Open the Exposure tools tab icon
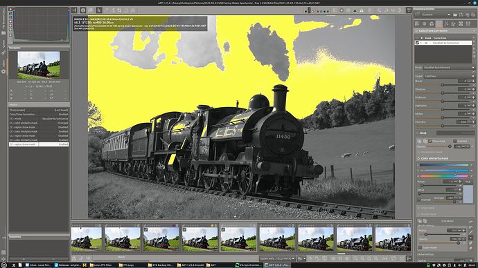Image resolution: width=478 pixels, height=268 pixels. coord(417,23)
